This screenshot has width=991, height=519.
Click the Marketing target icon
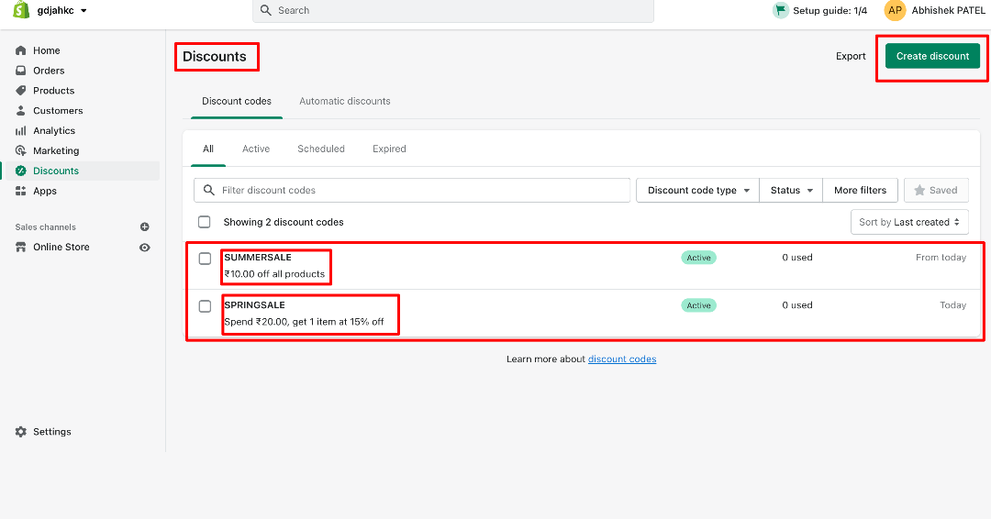click(21, 151)
